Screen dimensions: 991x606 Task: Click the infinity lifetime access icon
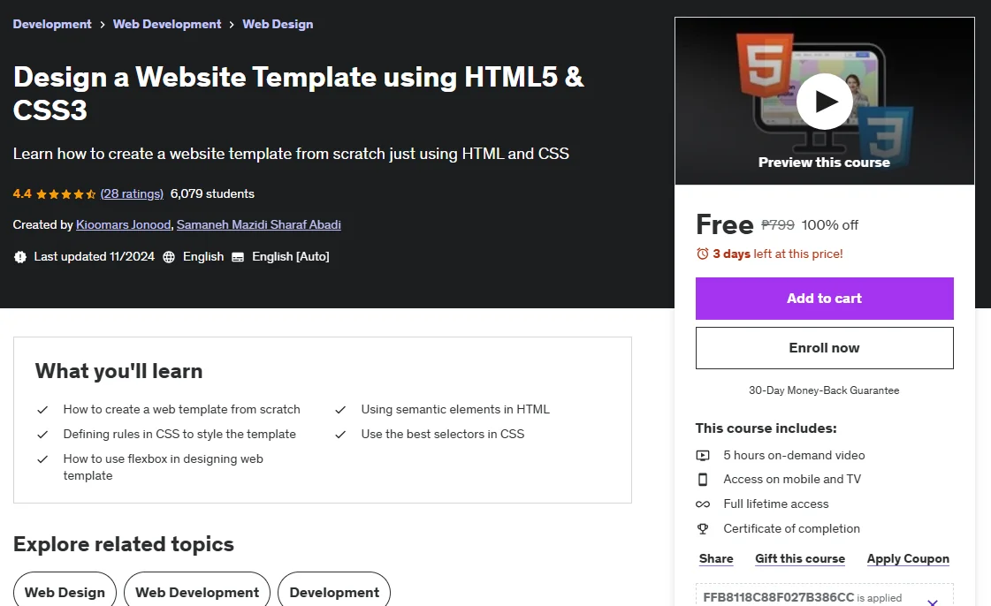tap(703, 504)
